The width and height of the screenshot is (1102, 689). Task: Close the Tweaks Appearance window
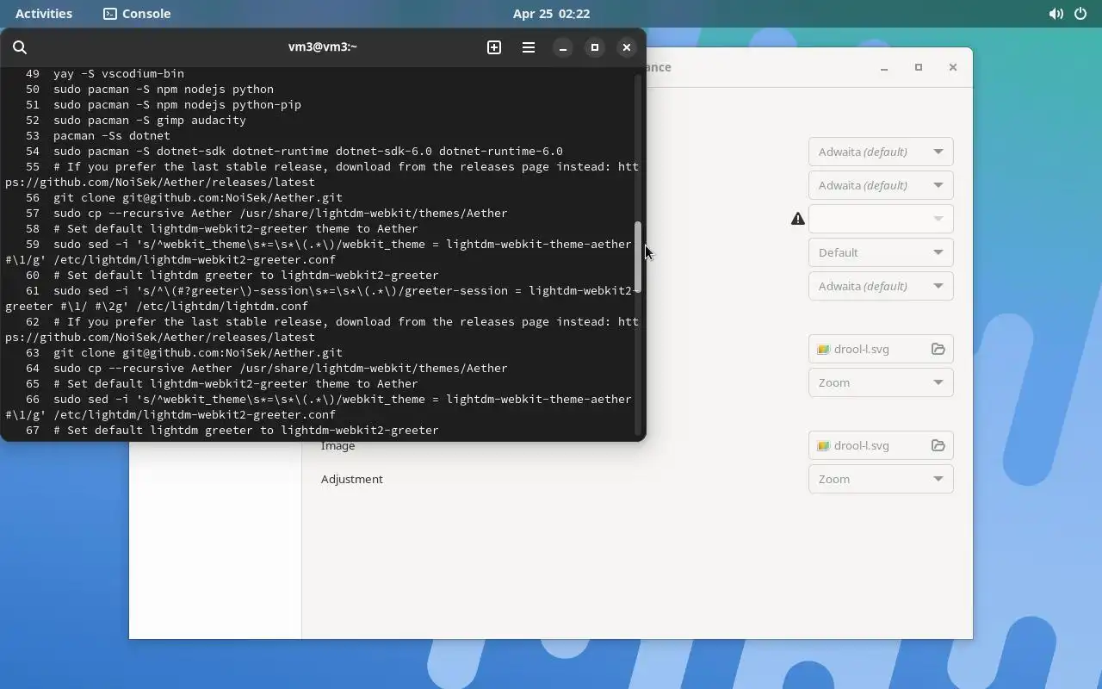(x=953, y=67)
